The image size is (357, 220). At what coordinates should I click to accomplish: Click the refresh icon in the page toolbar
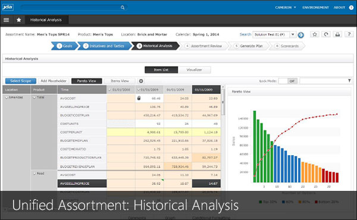point(326,34)
